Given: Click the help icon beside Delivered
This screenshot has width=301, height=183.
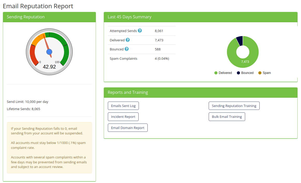Looking at the screenshot, I should pos(127,40).
